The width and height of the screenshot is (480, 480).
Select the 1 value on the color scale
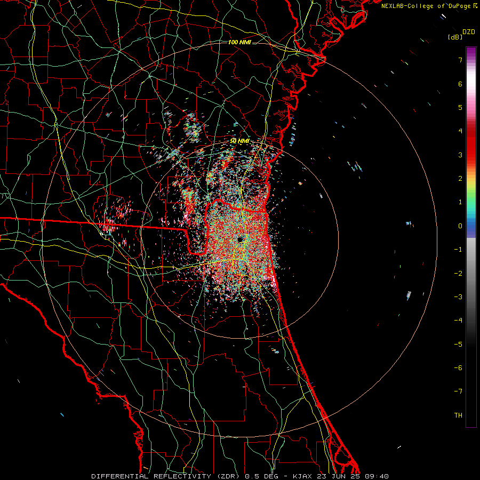[460, 202]
